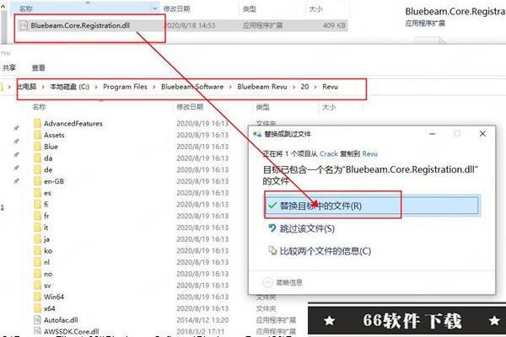
Task: Sort Revu folder by 修改日期 column
Action: tap(190, 107)
